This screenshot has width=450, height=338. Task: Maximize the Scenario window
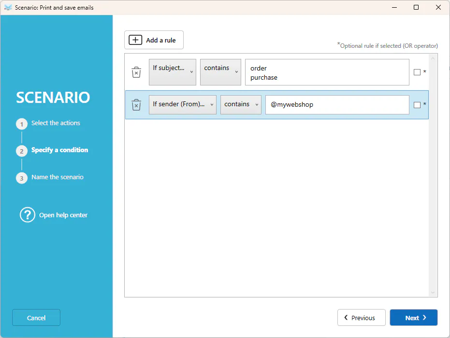(416, 7)
